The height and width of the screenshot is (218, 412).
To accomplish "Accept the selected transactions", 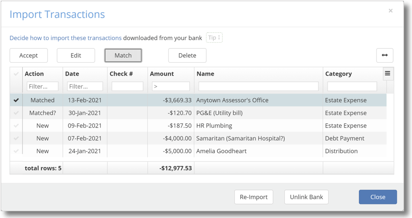I will pos(29,55).
